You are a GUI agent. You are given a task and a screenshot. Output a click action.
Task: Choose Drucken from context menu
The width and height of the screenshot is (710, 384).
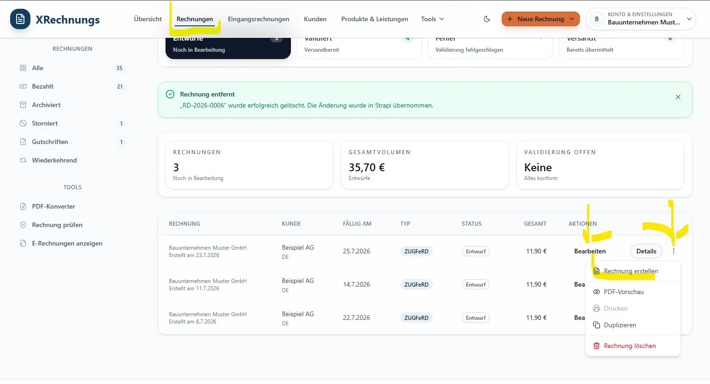click(633, 308)
